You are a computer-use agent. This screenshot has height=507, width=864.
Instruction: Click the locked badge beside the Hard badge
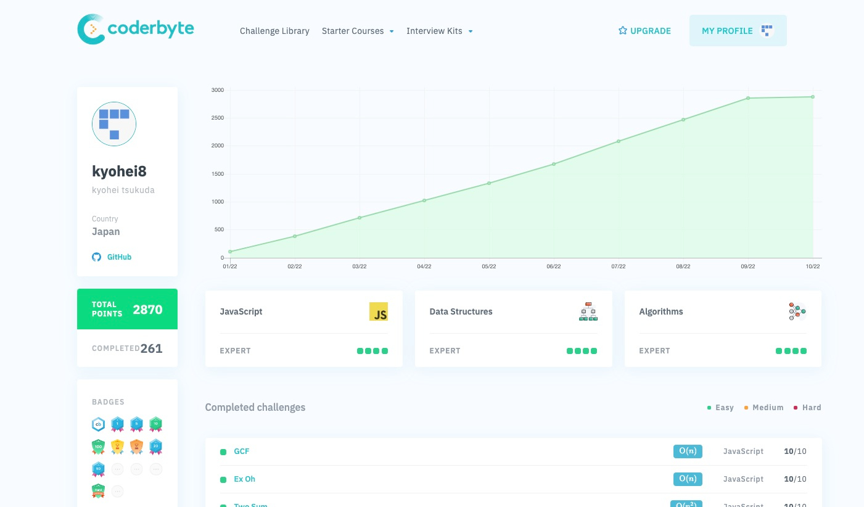pyautogui.click(x=117, y=492)
